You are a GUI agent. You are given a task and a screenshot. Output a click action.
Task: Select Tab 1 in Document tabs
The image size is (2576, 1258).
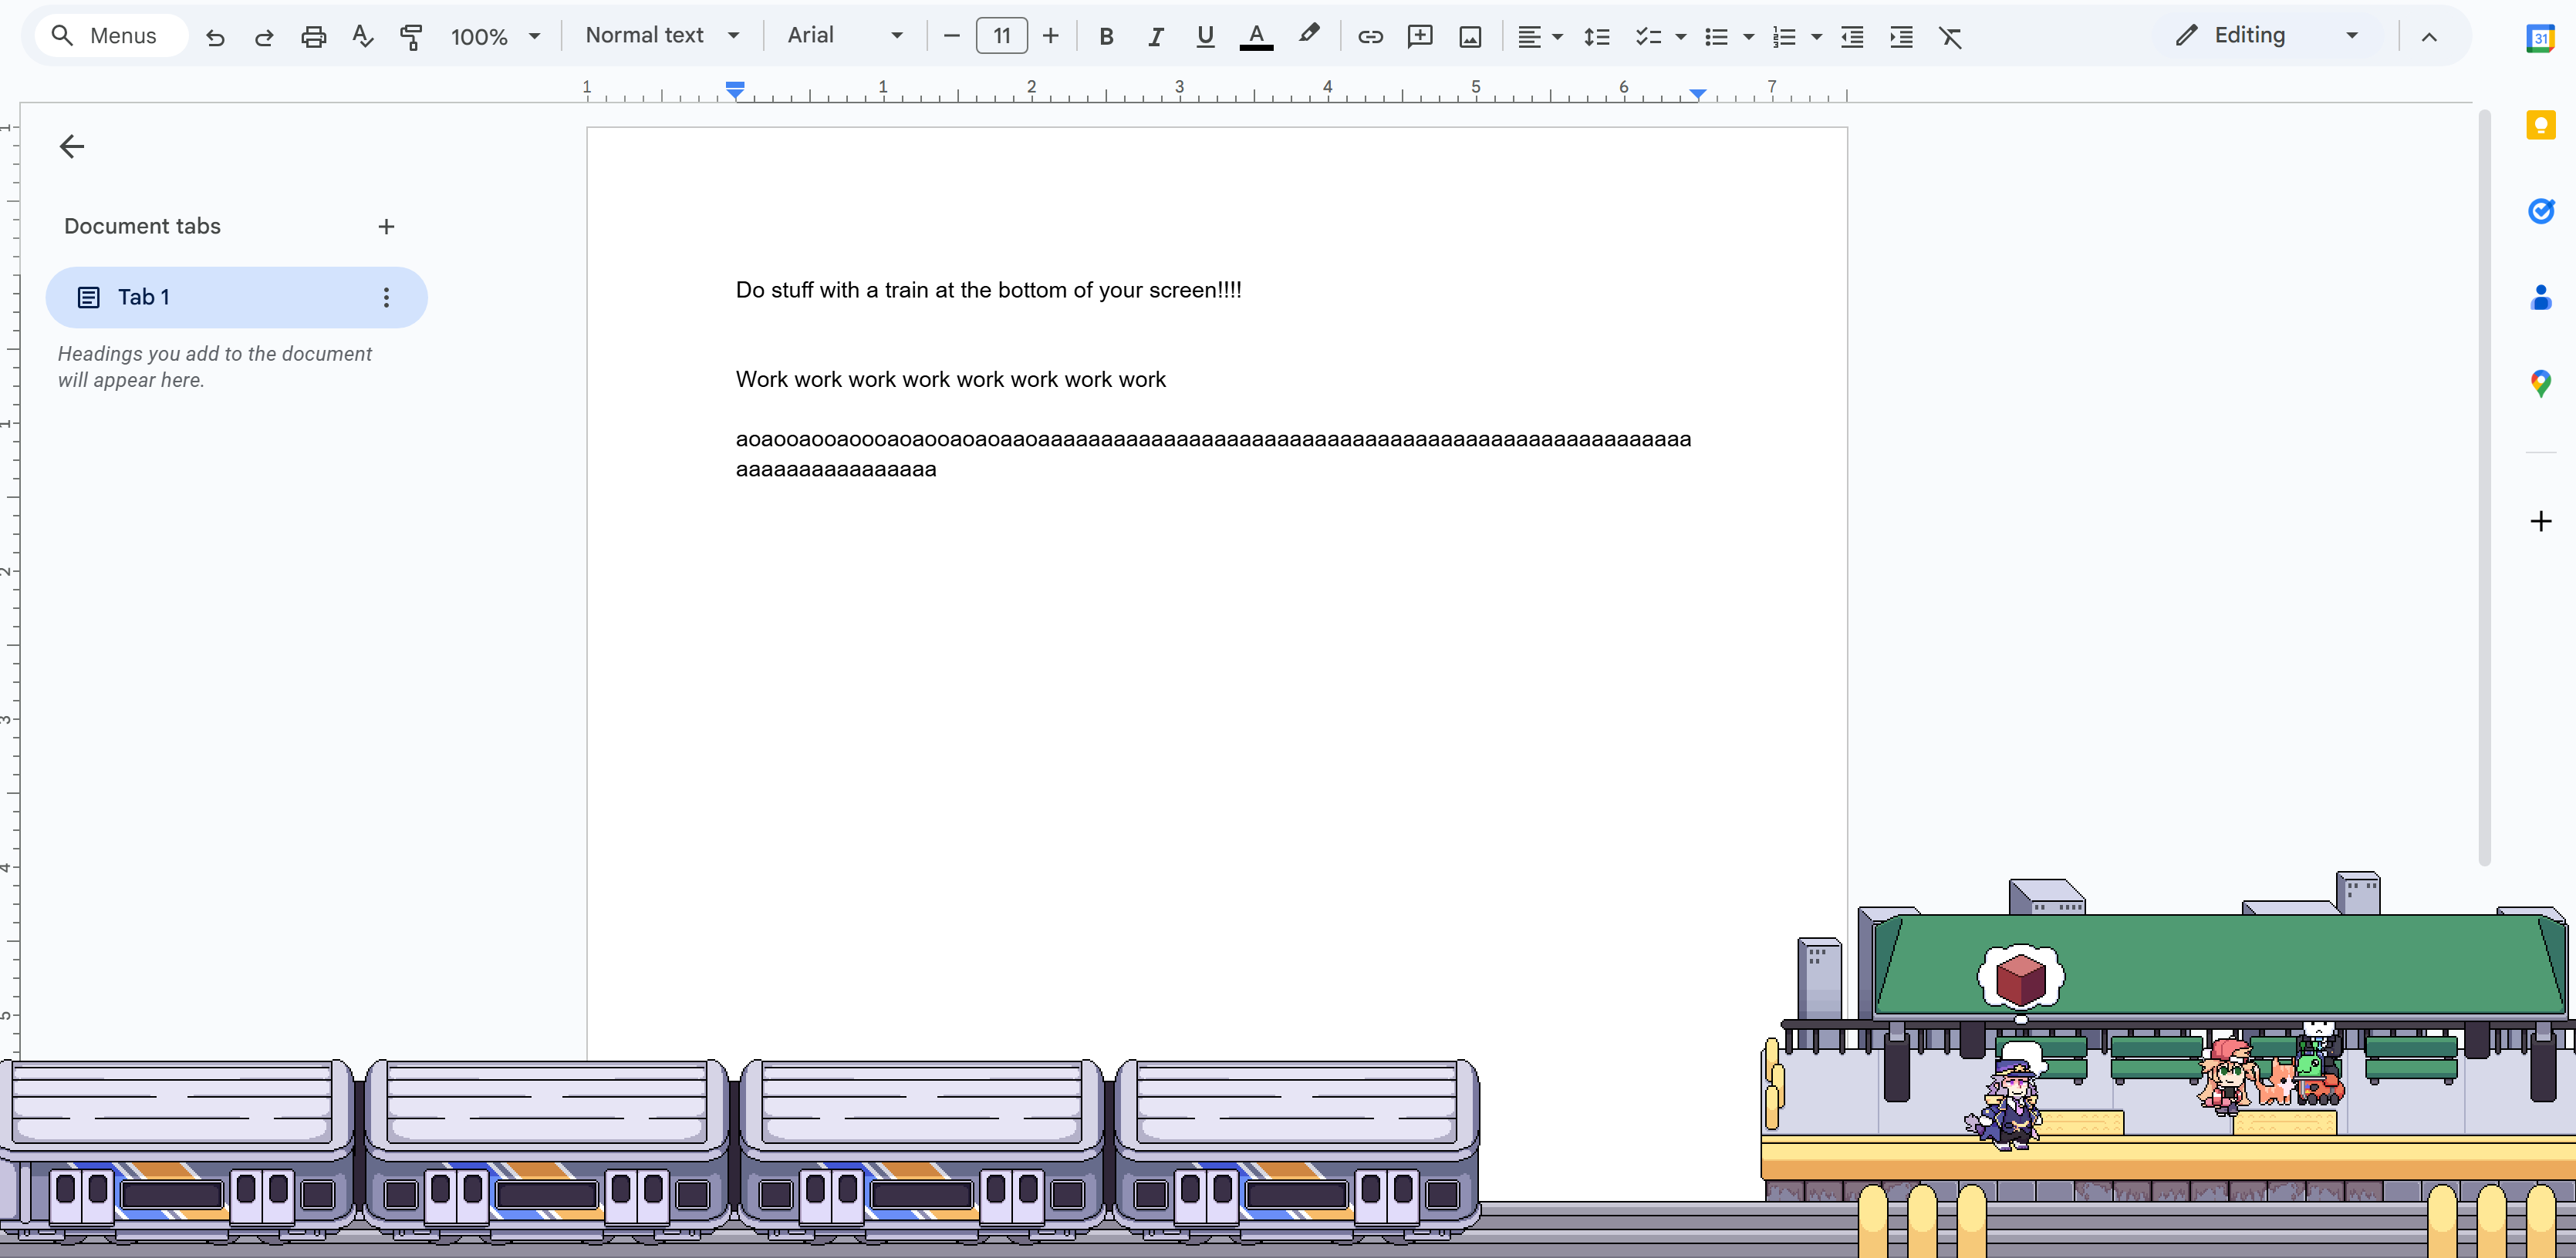[x=236, y=297]
